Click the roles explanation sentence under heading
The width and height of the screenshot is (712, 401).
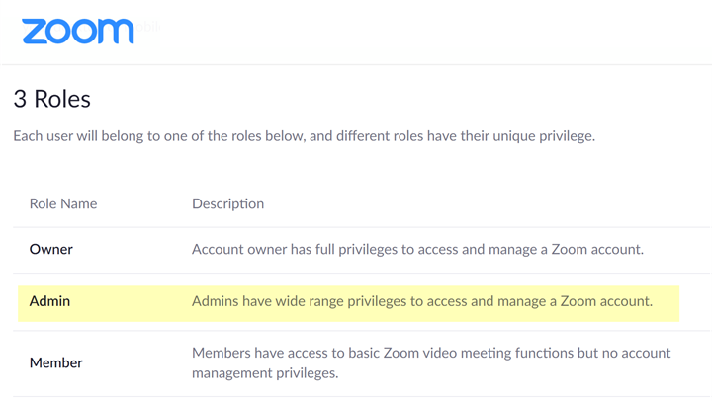[304, 136]
